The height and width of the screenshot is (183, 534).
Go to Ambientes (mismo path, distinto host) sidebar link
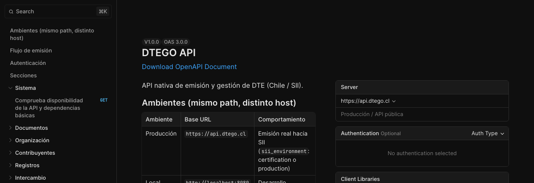pos(52,34)
